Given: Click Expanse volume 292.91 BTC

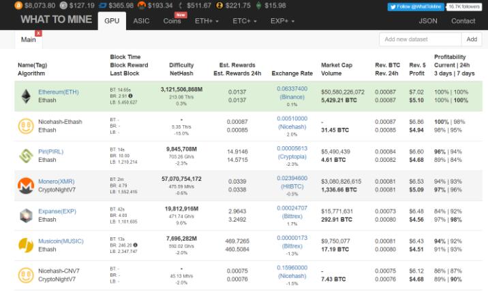Looking at the screenshot, I should pyautogui.click(x=337, y=220).
